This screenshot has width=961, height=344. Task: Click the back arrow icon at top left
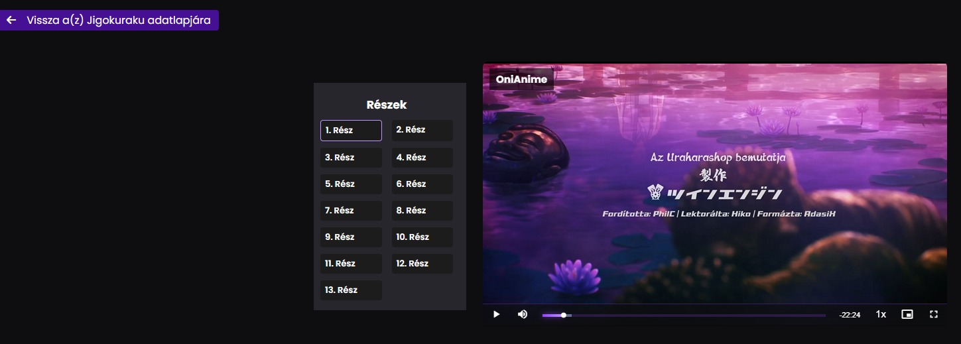pos(11,20)
